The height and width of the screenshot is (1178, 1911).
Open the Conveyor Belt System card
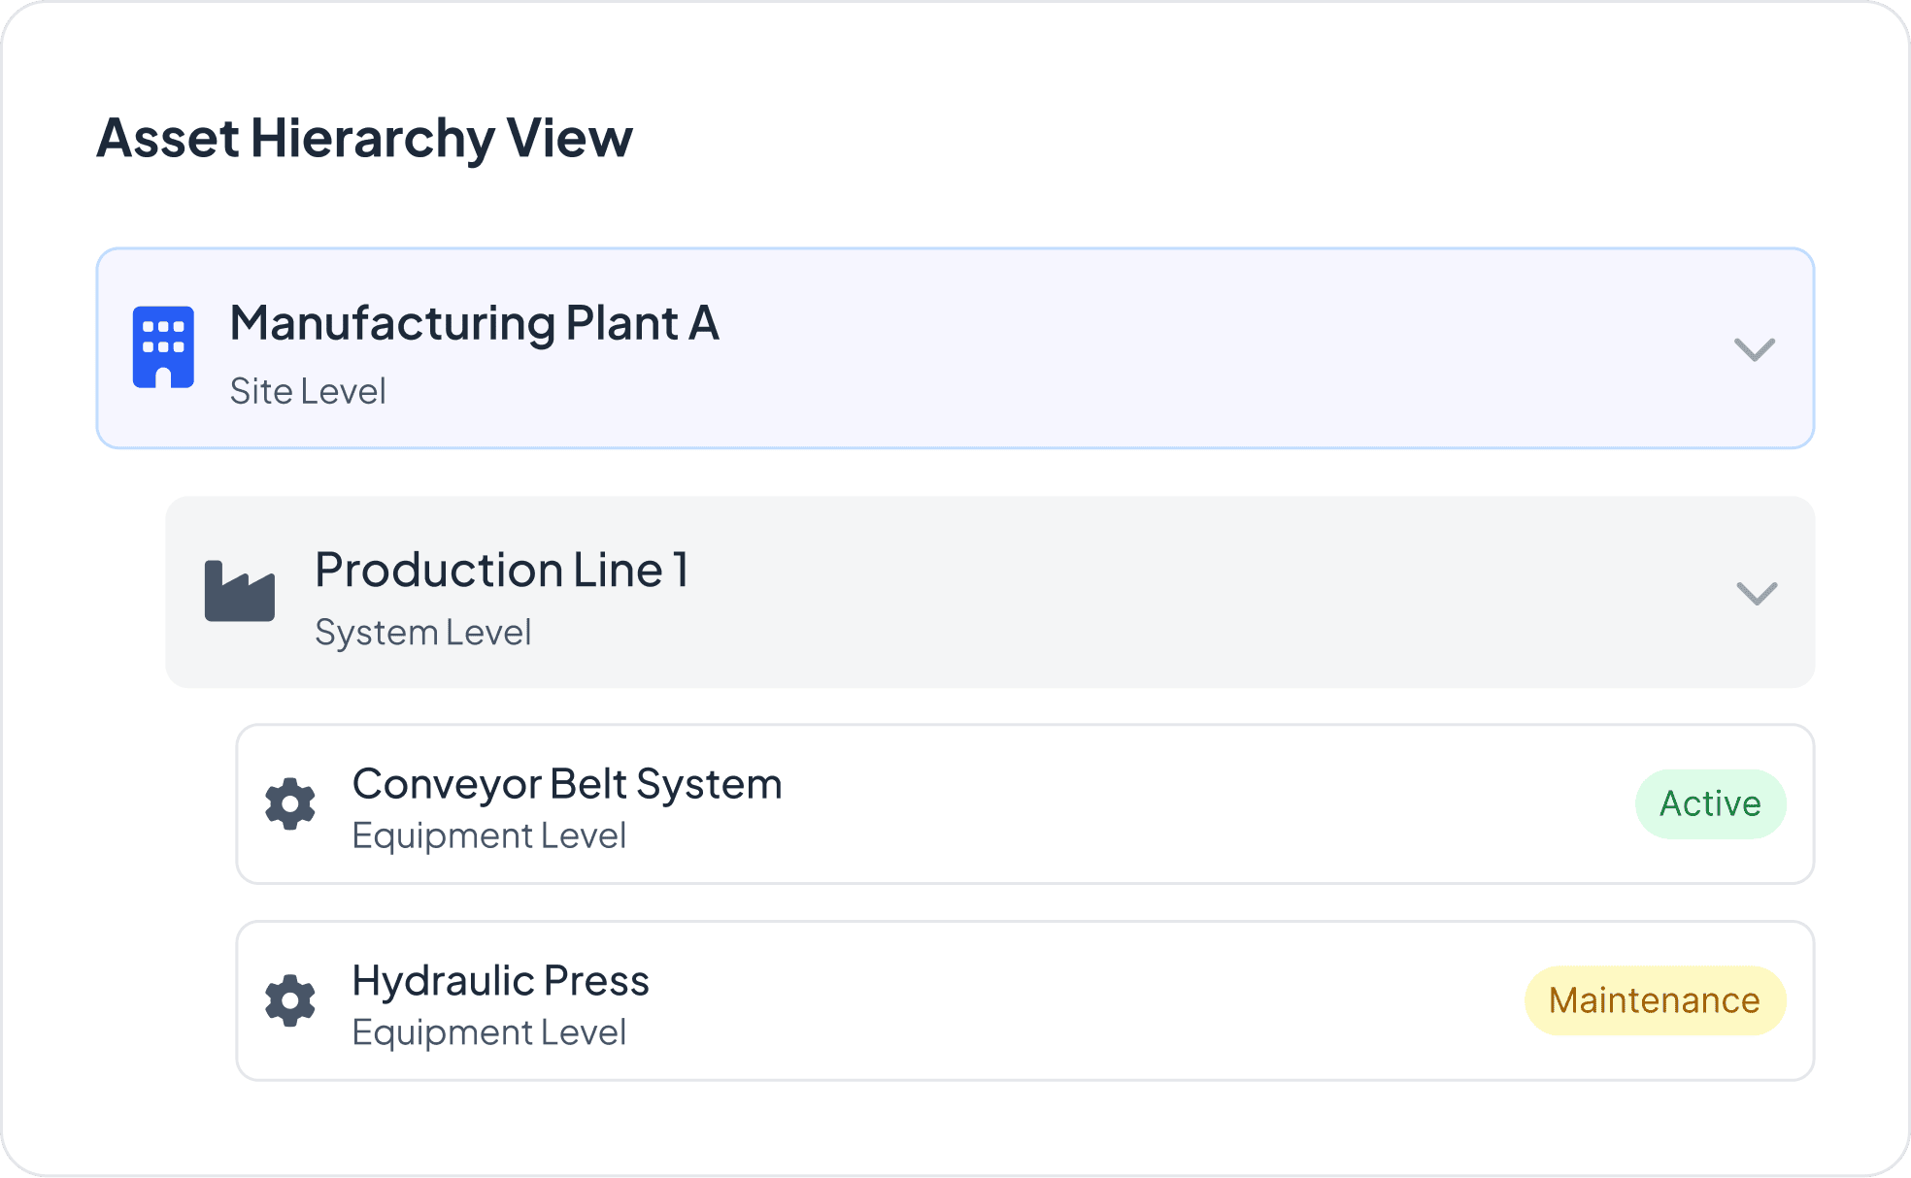pos(1025,803)
